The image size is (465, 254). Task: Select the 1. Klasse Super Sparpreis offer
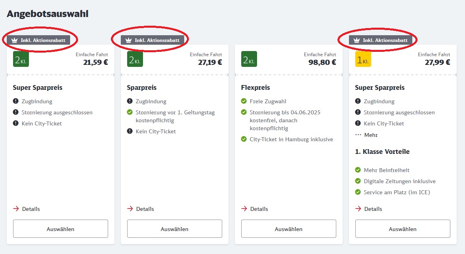403,229
